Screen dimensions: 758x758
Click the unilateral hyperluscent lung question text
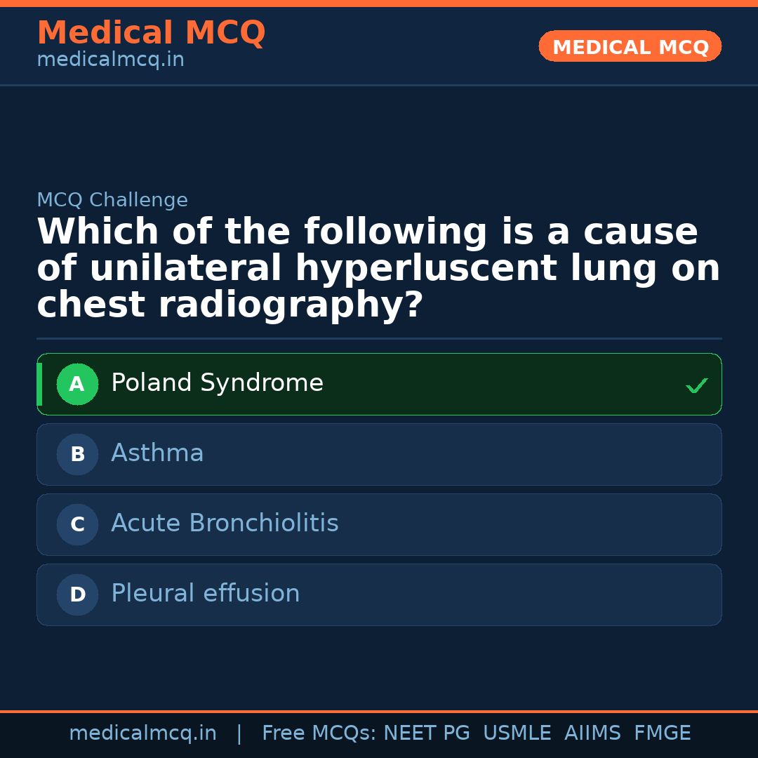click(378, 269)
